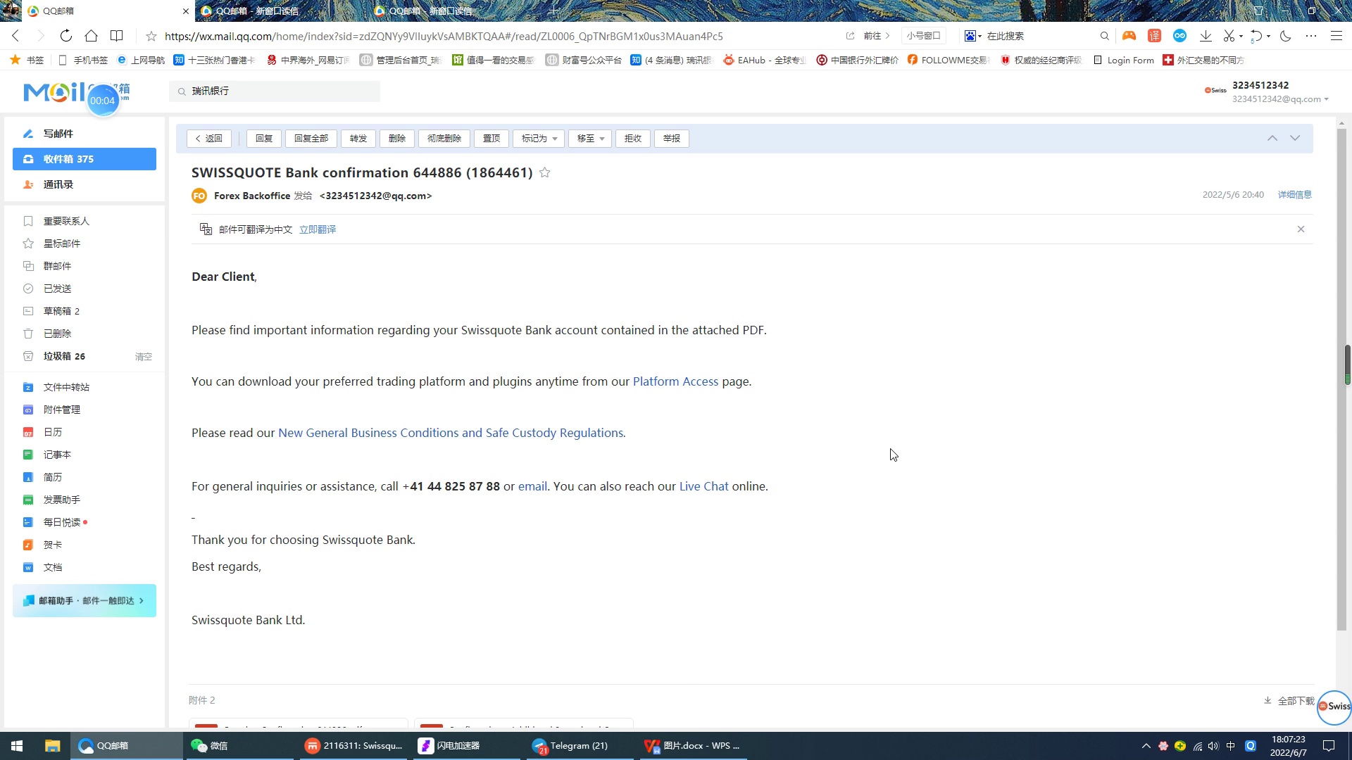This screenshot has height=760, width=1352.
Task: Open the 记事本 notes icon
Action: (28, 455)
